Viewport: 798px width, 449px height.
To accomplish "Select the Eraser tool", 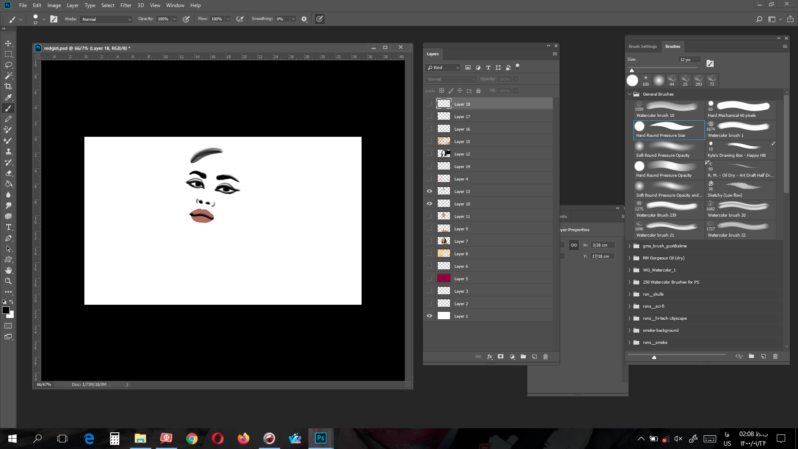I will [8, 173].
